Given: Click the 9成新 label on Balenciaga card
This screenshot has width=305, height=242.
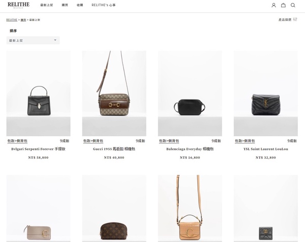Looking at the screenshot, I should click(217, 141).
